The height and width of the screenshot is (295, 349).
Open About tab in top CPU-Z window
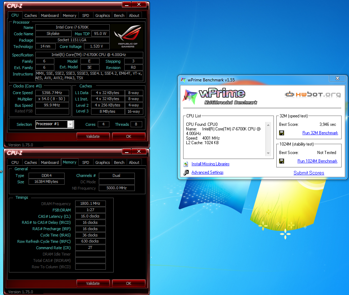click(134, 16)
